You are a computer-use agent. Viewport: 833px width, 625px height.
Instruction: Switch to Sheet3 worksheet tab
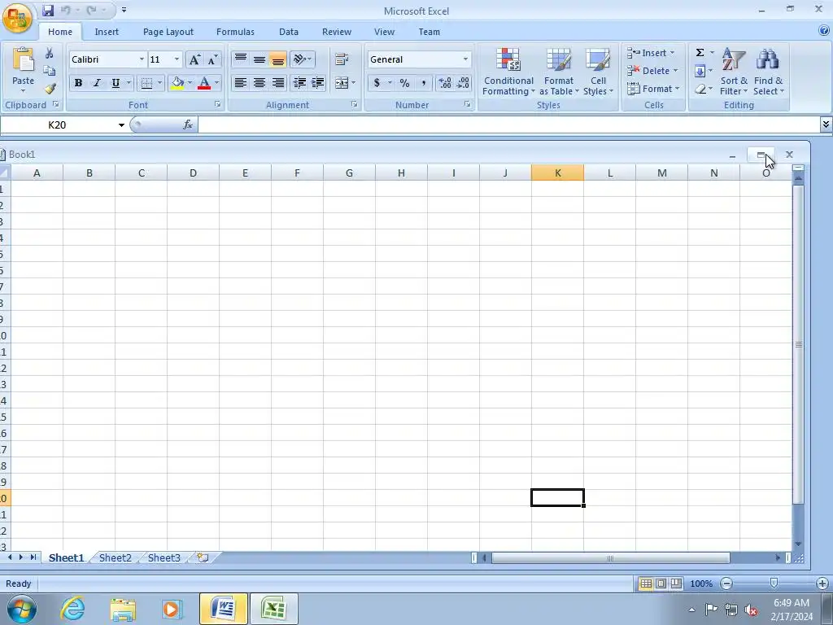pos(164,558)
